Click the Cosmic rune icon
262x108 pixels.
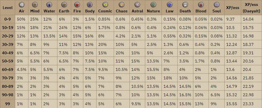coord(105,5)
